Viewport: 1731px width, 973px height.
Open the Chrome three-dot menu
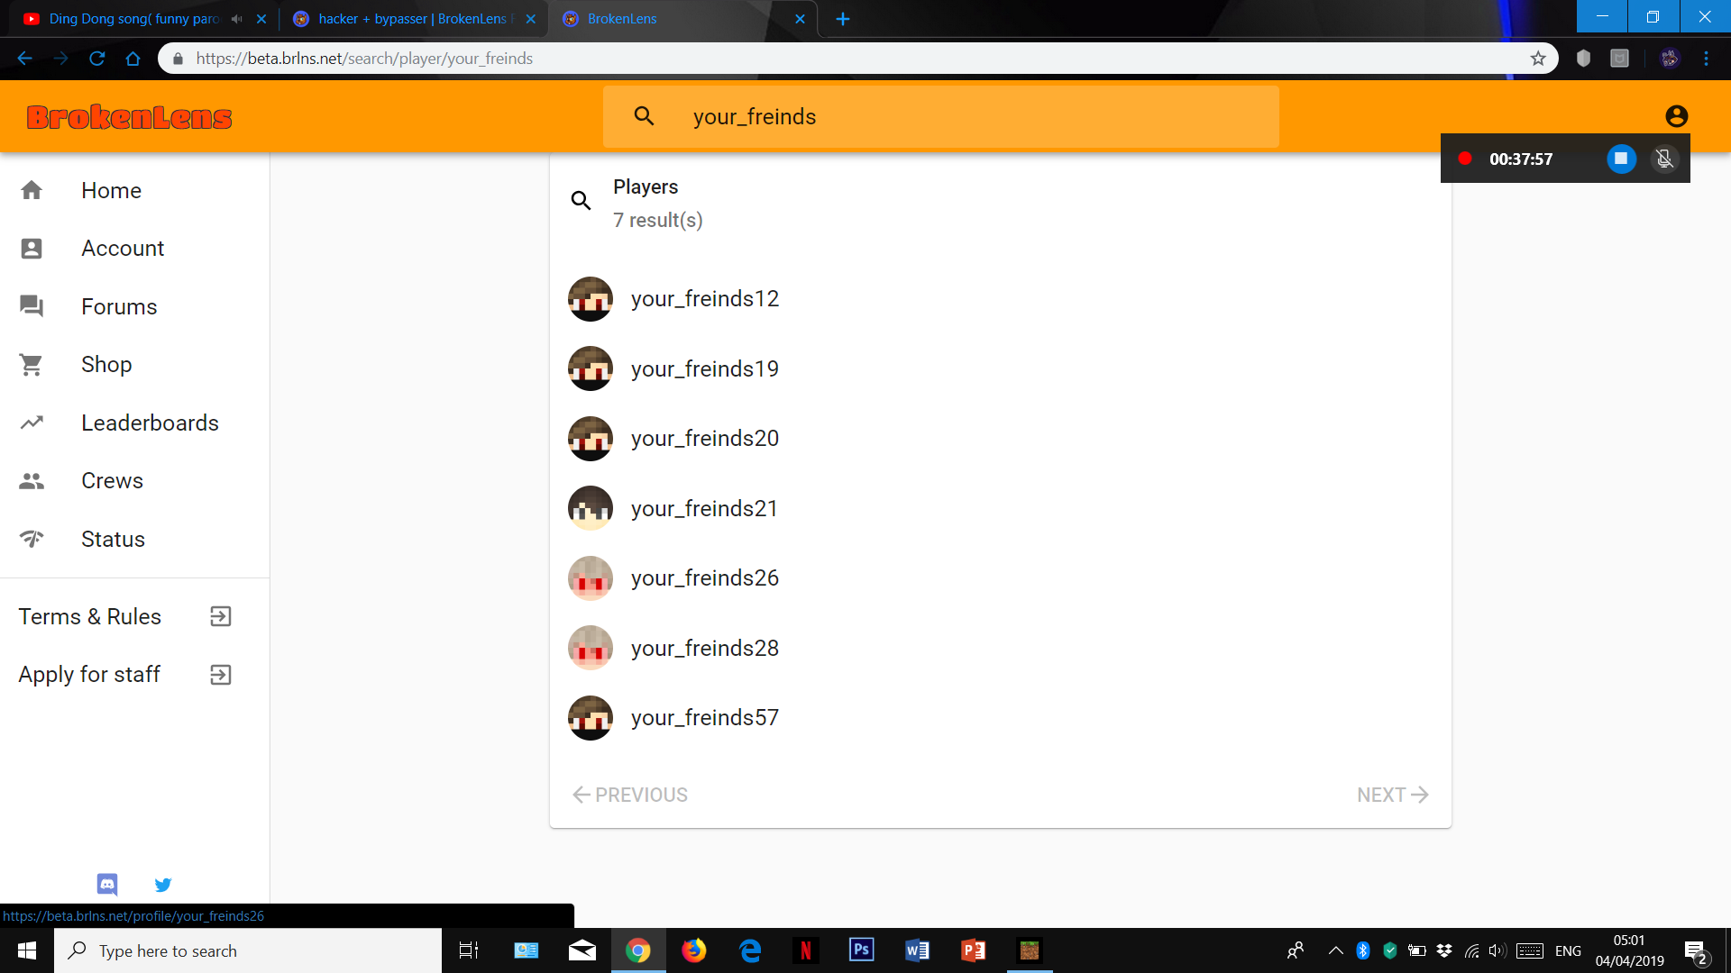pos(1706,59)
